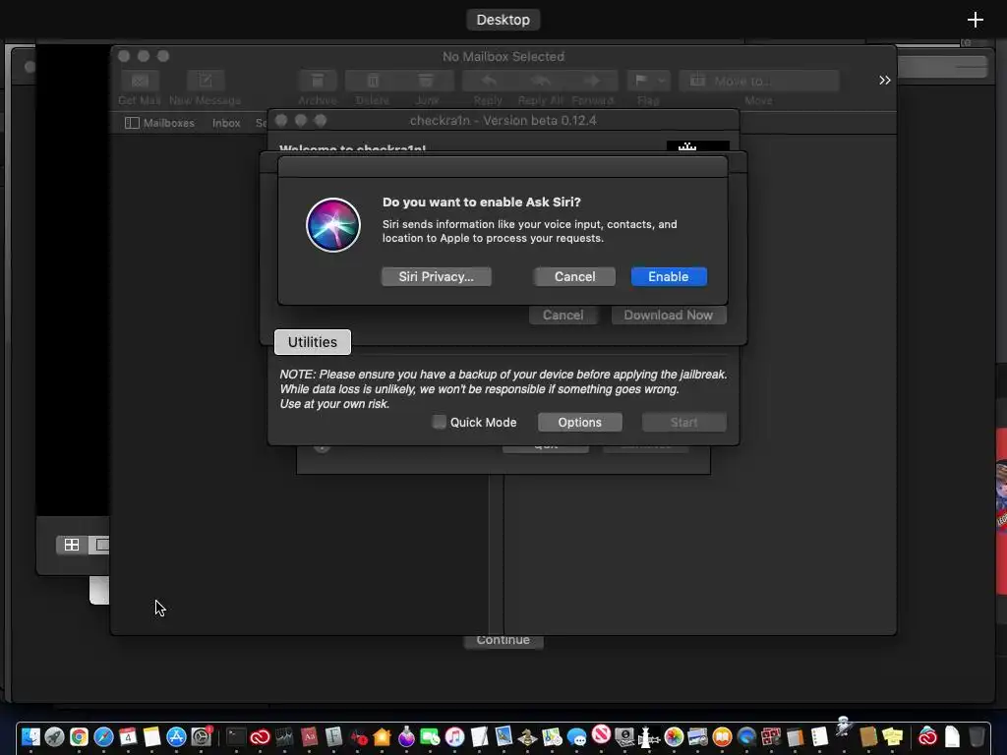Screen dimensions: 1007x755
Task: Open Finder from the Dock
Action: tap(30, 736)
